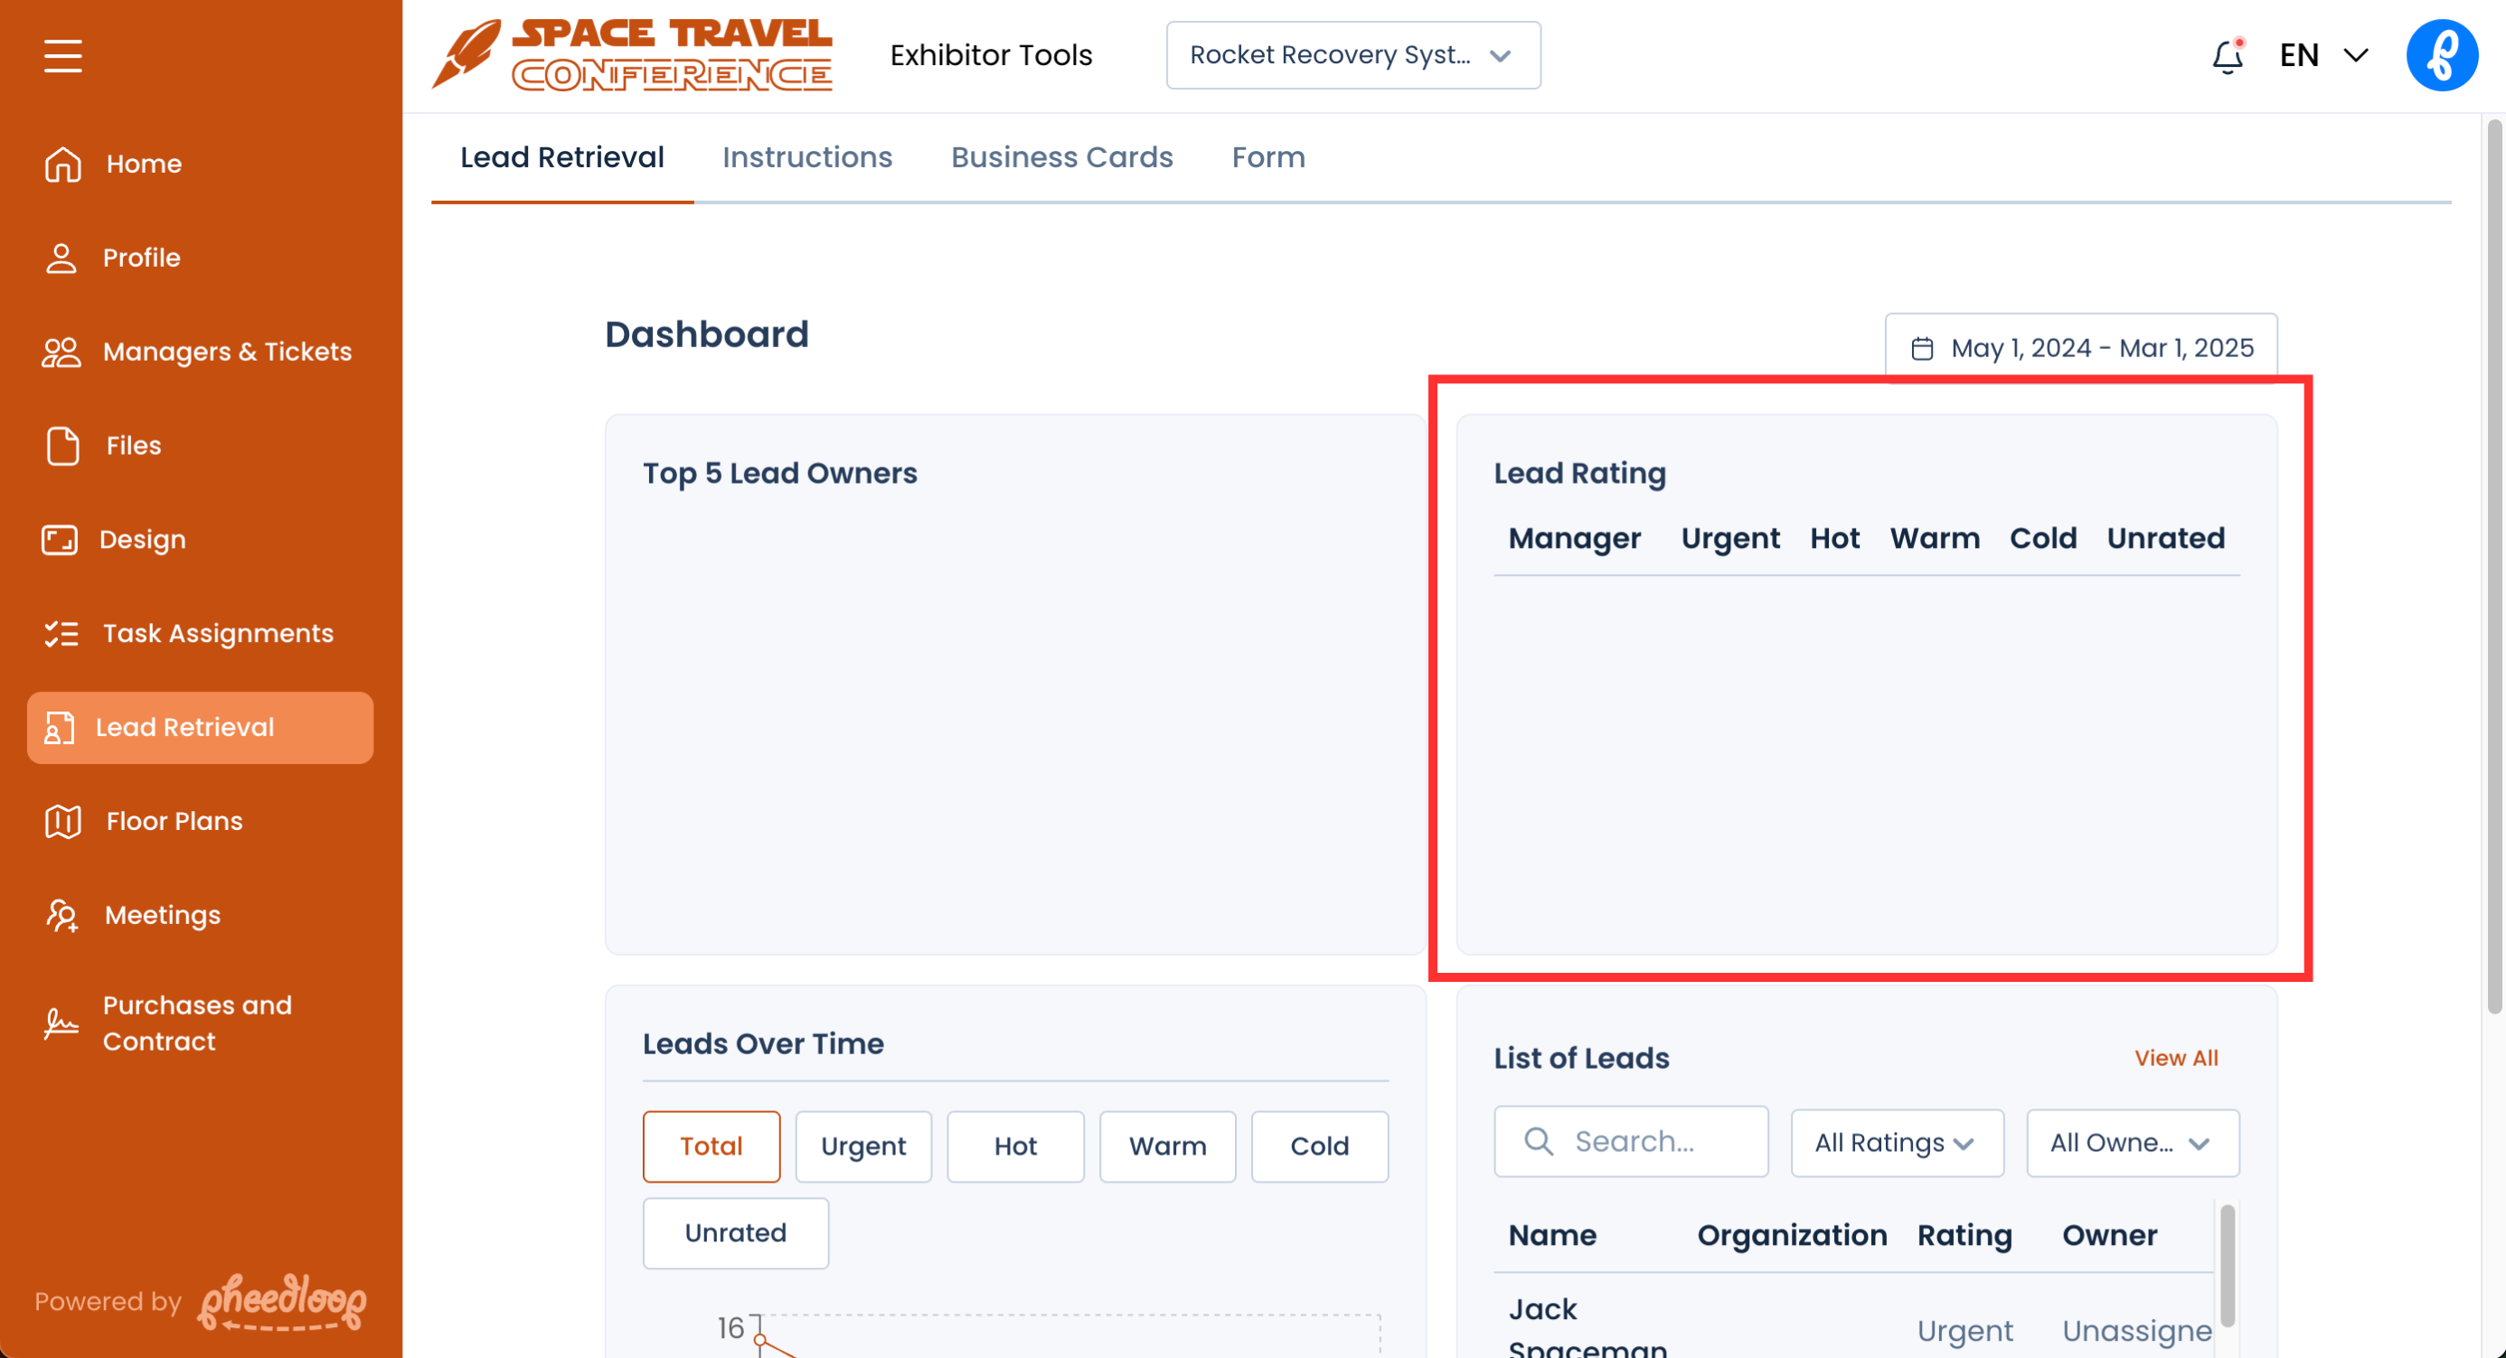Click the Unrated column header in Lead Rating
This screenshot has width=2506, height=1358.
click(2165, 539)
